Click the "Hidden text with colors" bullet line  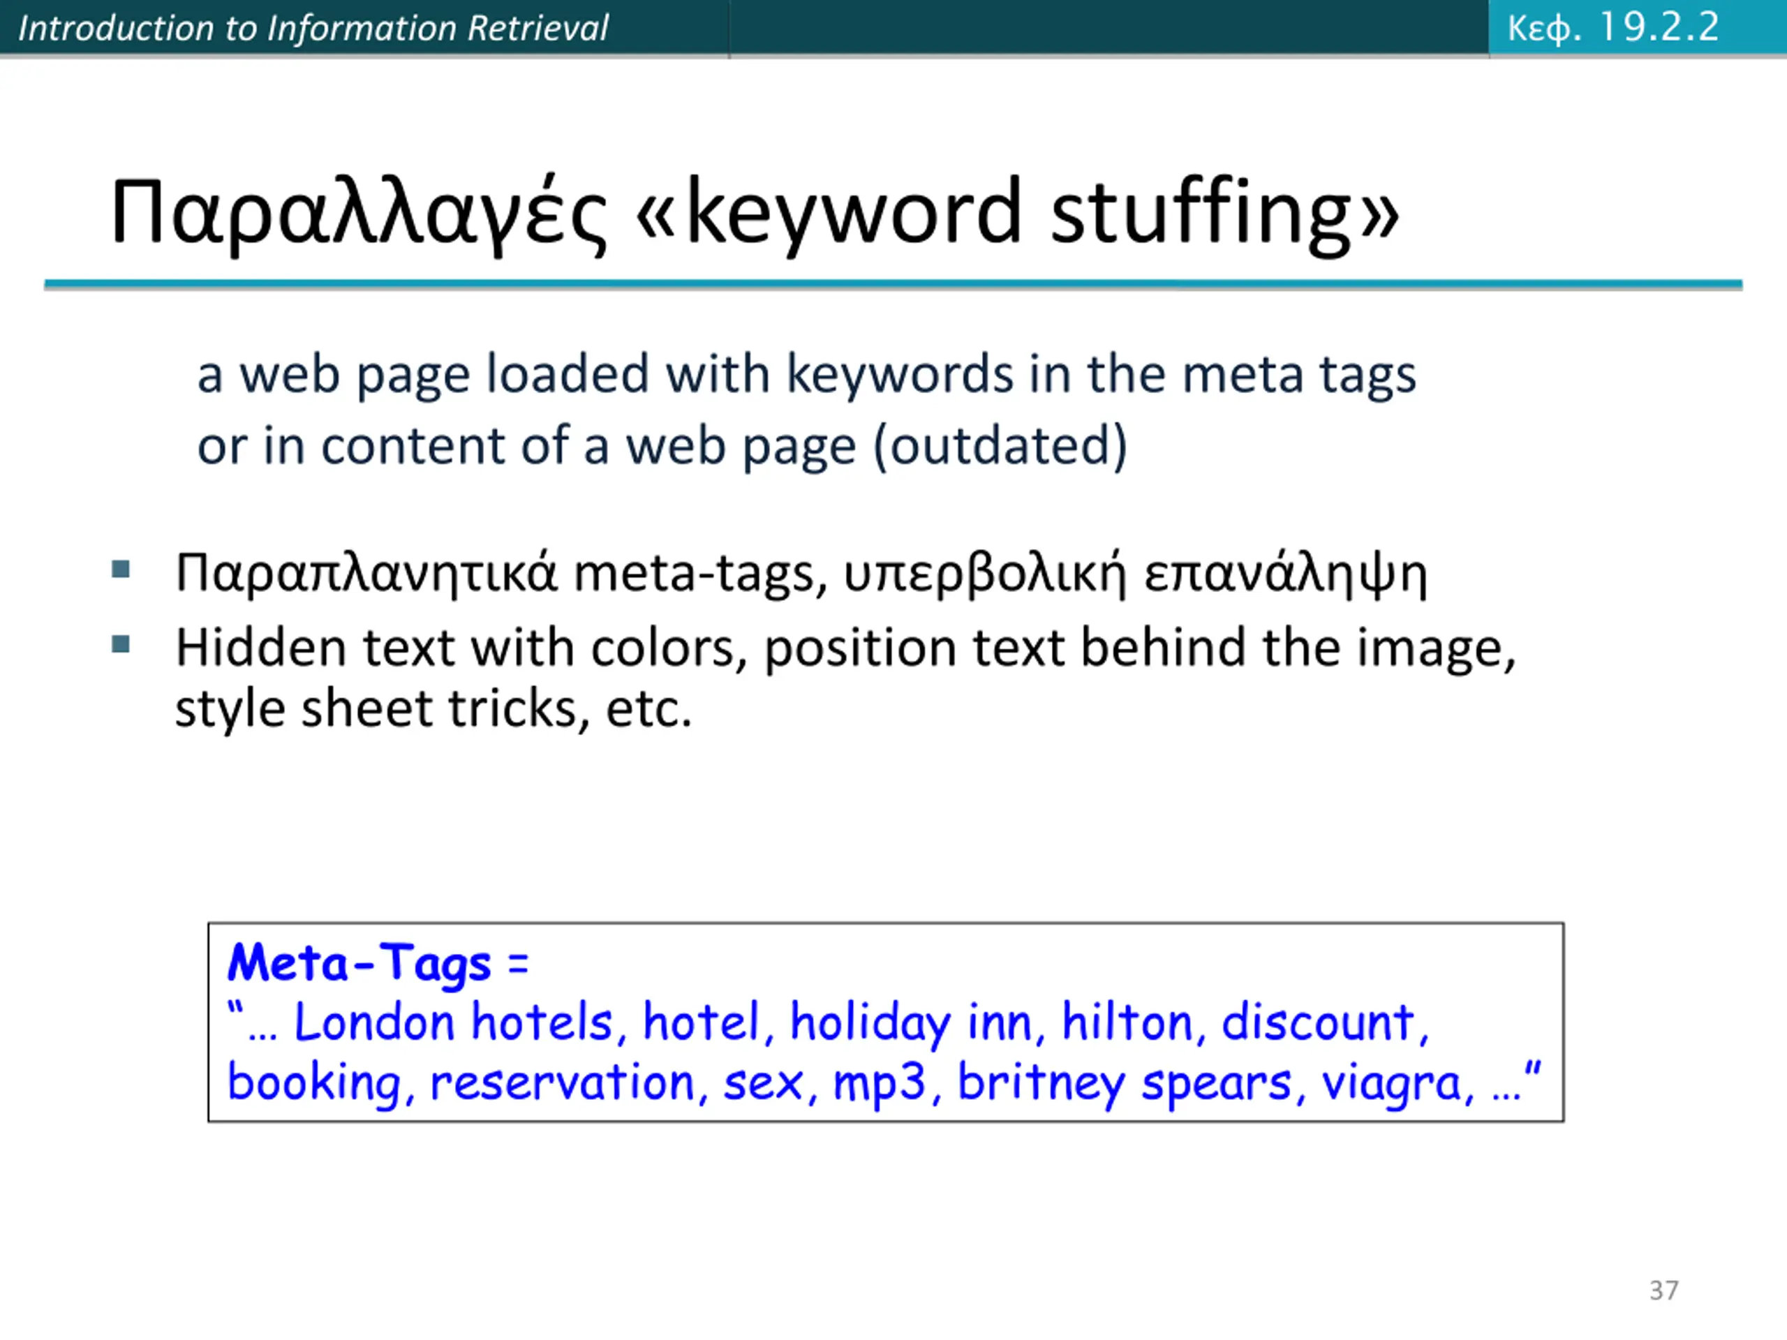[x=846, y=648]
